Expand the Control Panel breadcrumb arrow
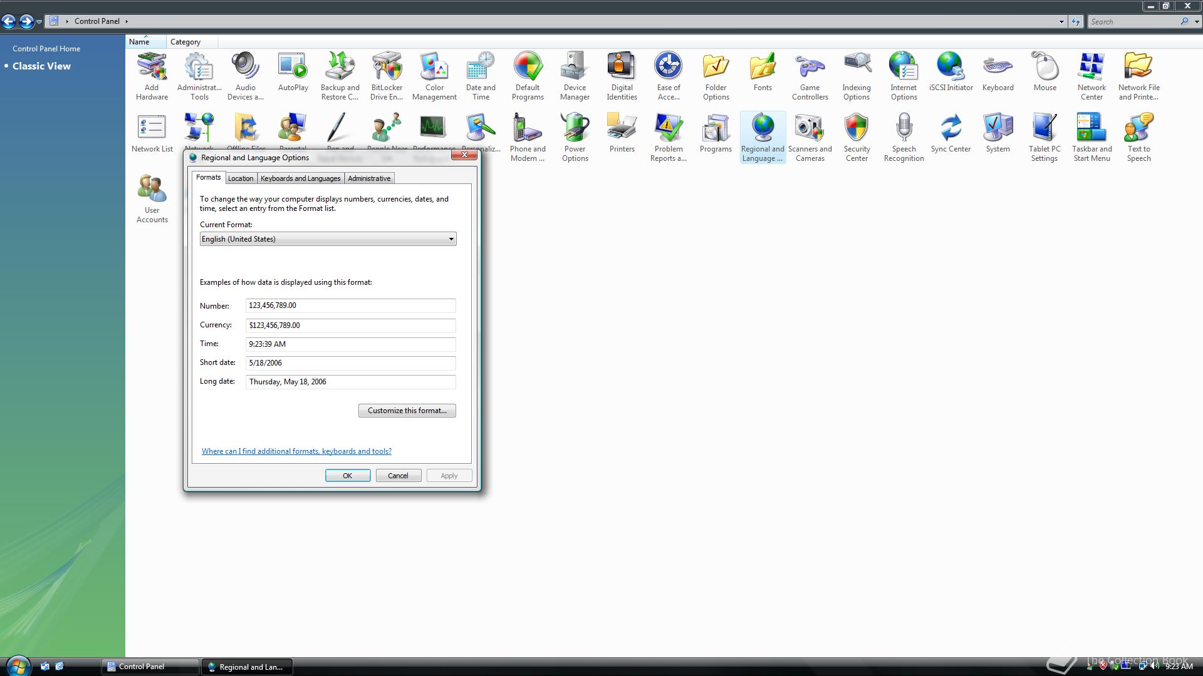 pyautogui.click(x=127, y=21)
